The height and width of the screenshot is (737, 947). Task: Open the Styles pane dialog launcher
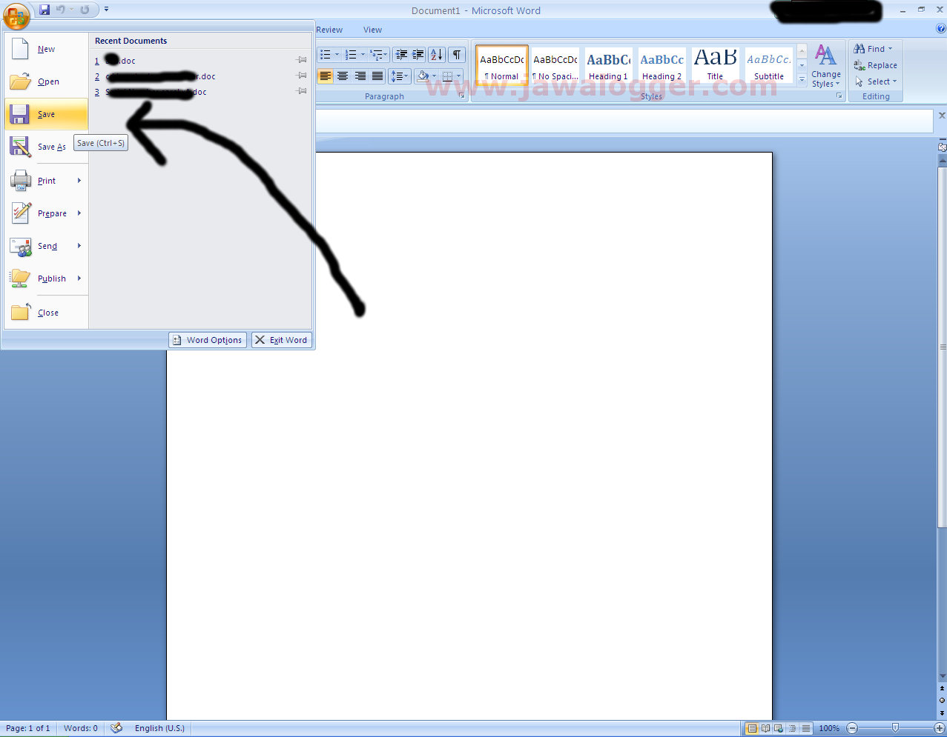point(839,96)
